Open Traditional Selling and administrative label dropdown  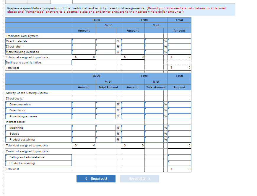pyautogui.click(x=38, y=63)
